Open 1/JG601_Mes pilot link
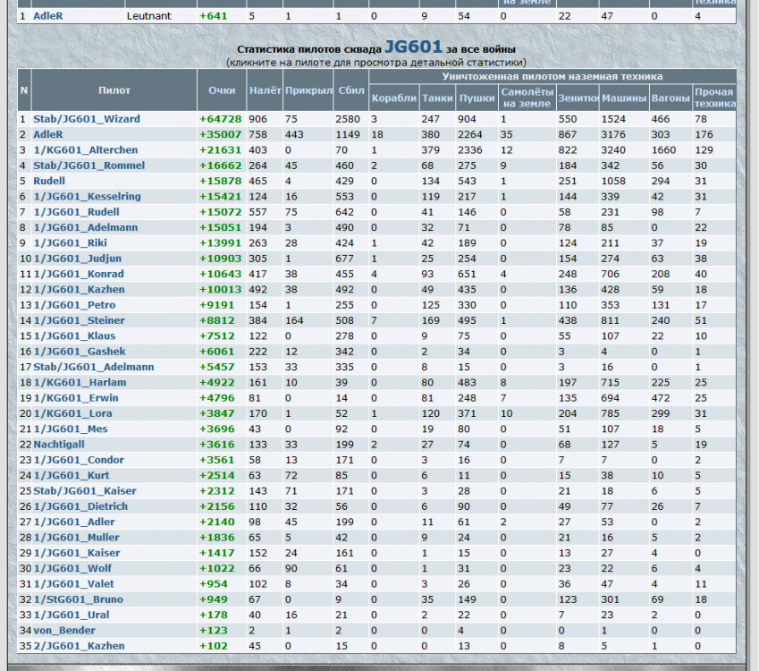This screenshot has width=759, height=671. click(x=71, y=429)
